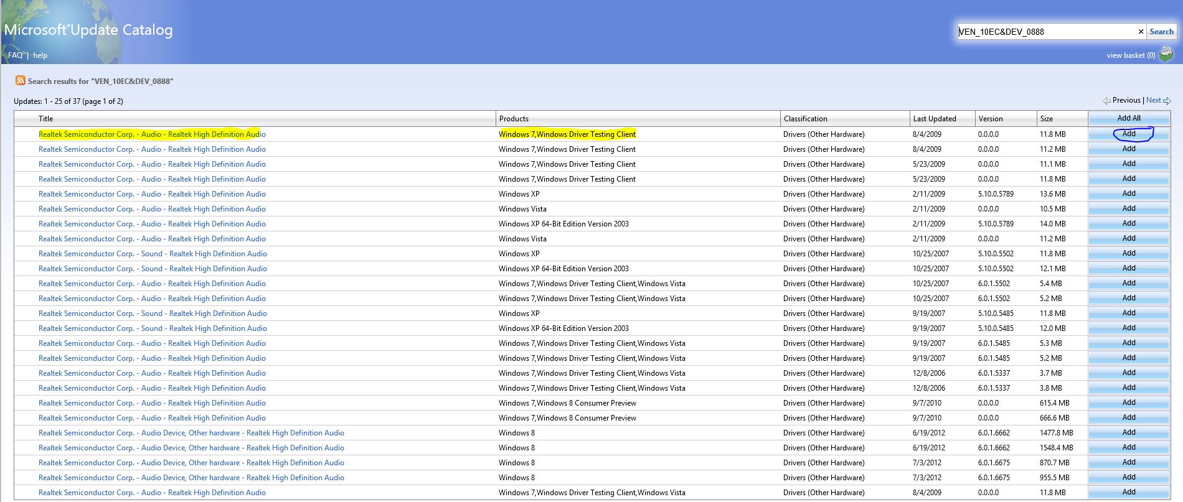Click the RSS feed icon beside search results

pos(21,80)
